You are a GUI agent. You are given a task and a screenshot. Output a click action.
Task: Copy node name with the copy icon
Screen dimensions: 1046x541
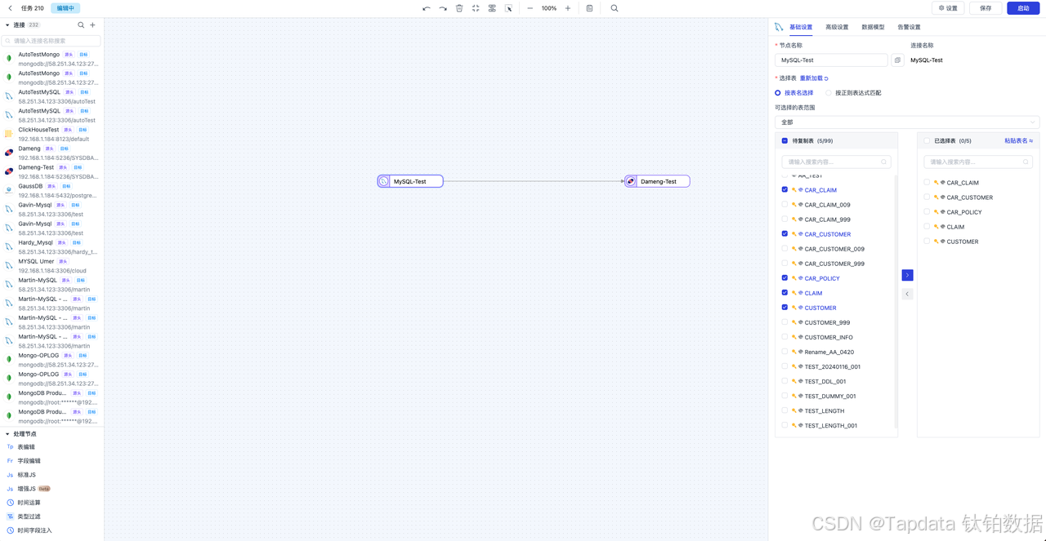tap(897, 60)
